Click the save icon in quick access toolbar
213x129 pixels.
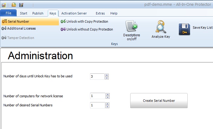coord(21,5)
